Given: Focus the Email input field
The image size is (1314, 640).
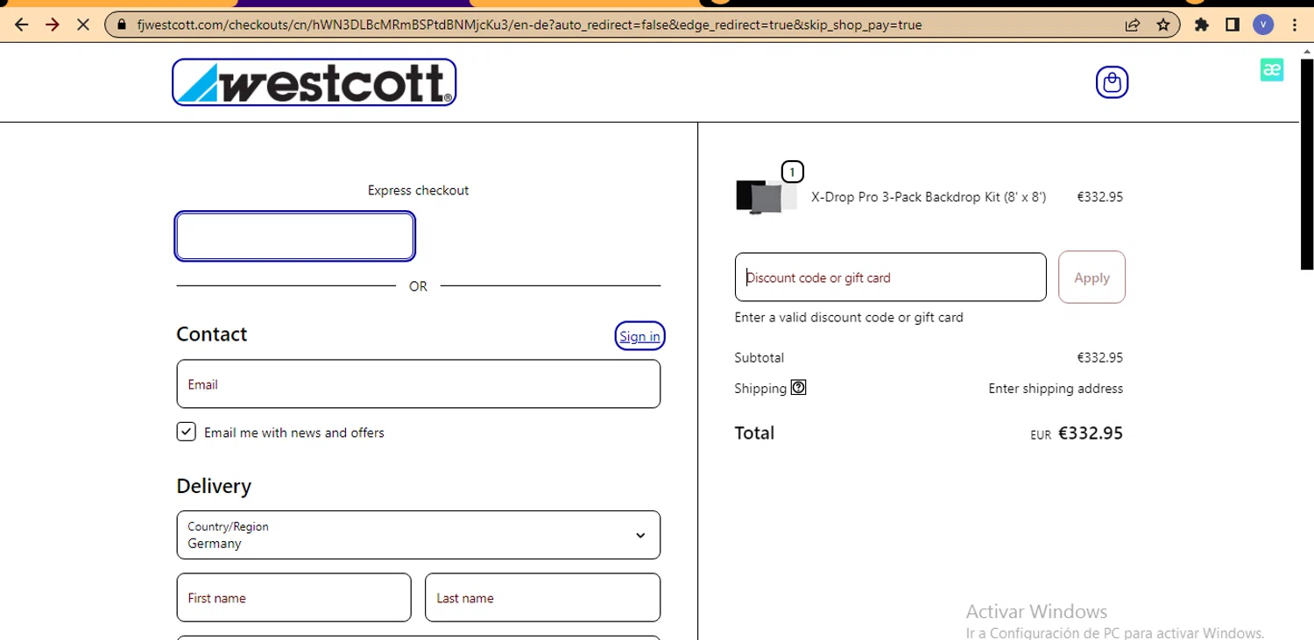Looking at the screenshot, I should [419, 384].
